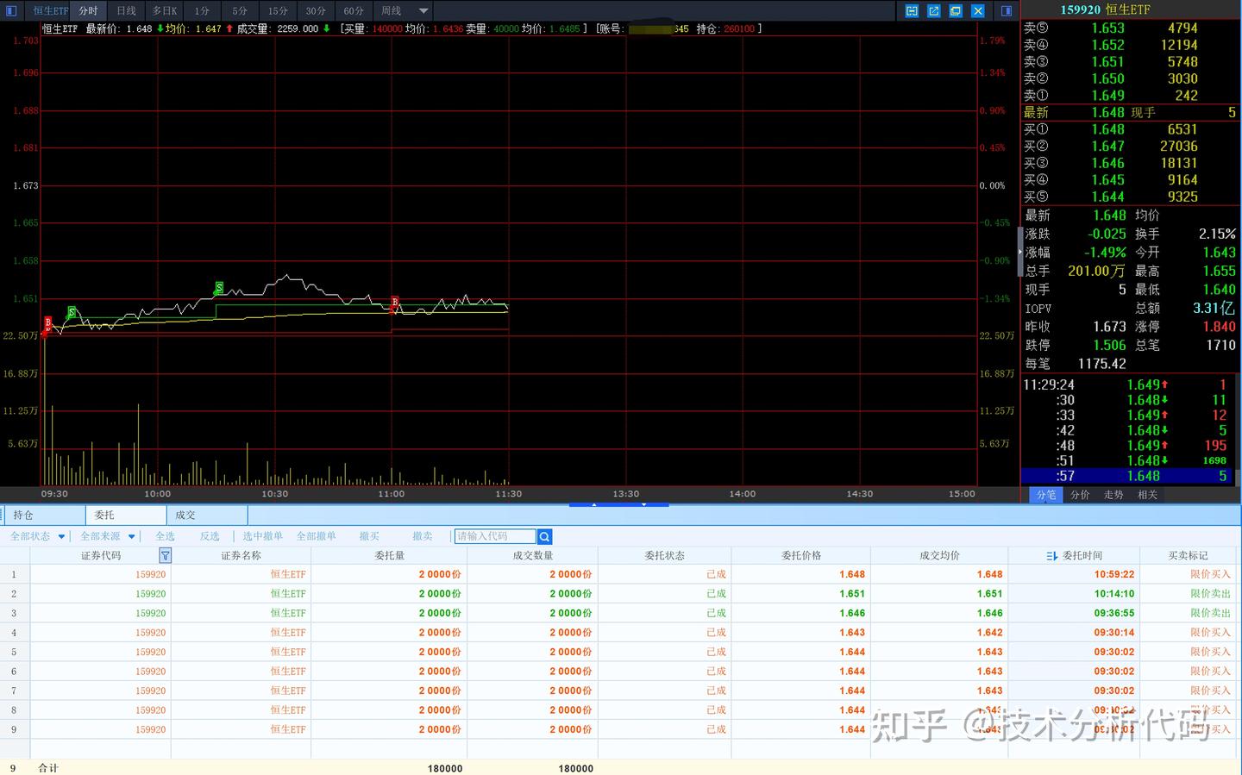Focus the 请输入代码 code search field

click(x=495, y=536)
